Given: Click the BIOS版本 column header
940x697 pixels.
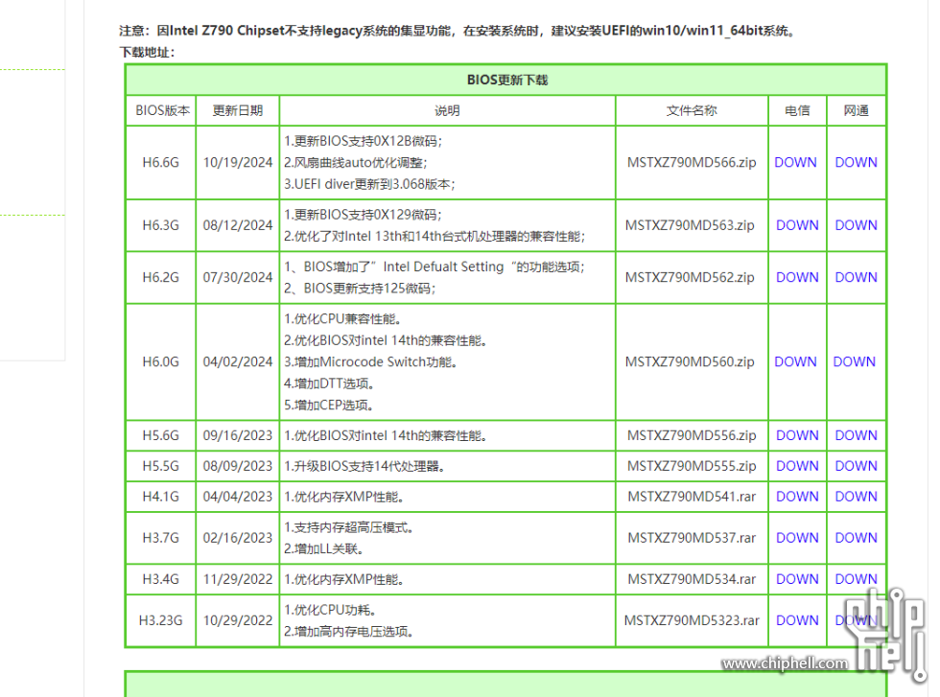Looking at the screenshot, I should point(162,111).
